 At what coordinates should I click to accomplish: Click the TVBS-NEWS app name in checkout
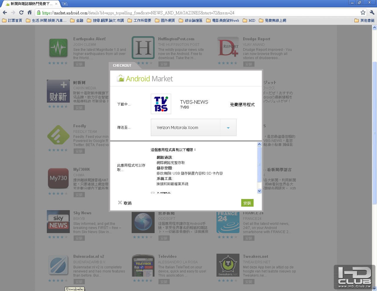click(x=194, y=102)
